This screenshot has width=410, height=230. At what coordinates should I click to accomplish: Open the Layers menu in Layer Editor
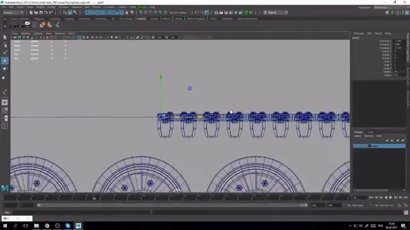pyautogui.click(x=357, y=136)
